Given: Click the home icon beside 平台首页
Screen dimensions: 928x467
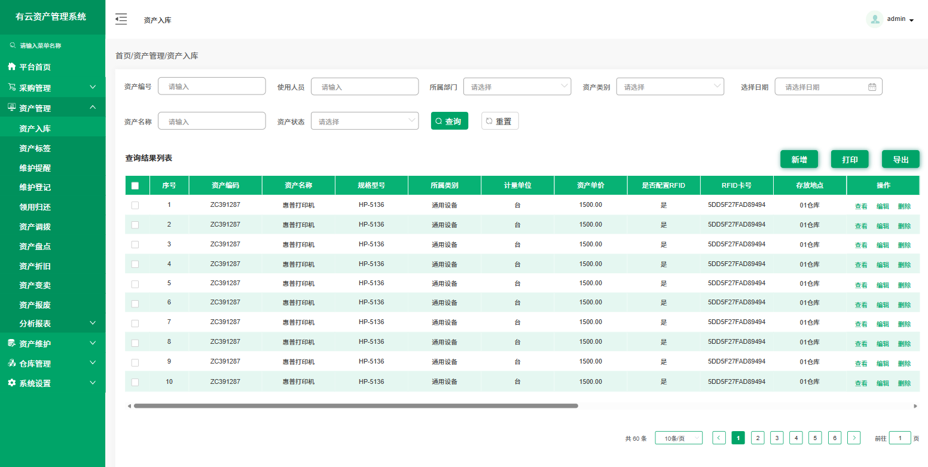Looking at the screenshot, I should tap(11, 66).
